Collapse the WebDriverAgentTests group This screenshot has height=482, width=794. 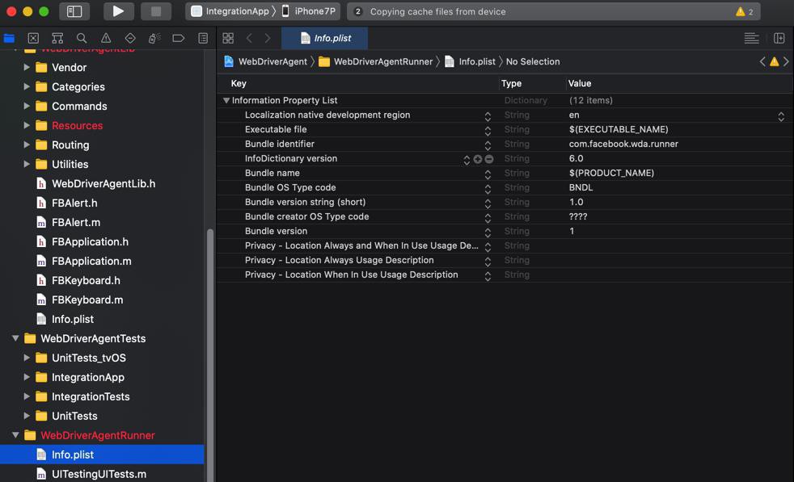(15, 338)
